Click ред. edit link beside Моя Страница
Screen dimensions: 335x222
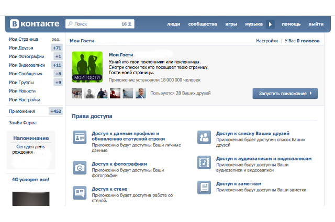pyautogui.click(x=55, y=39)
